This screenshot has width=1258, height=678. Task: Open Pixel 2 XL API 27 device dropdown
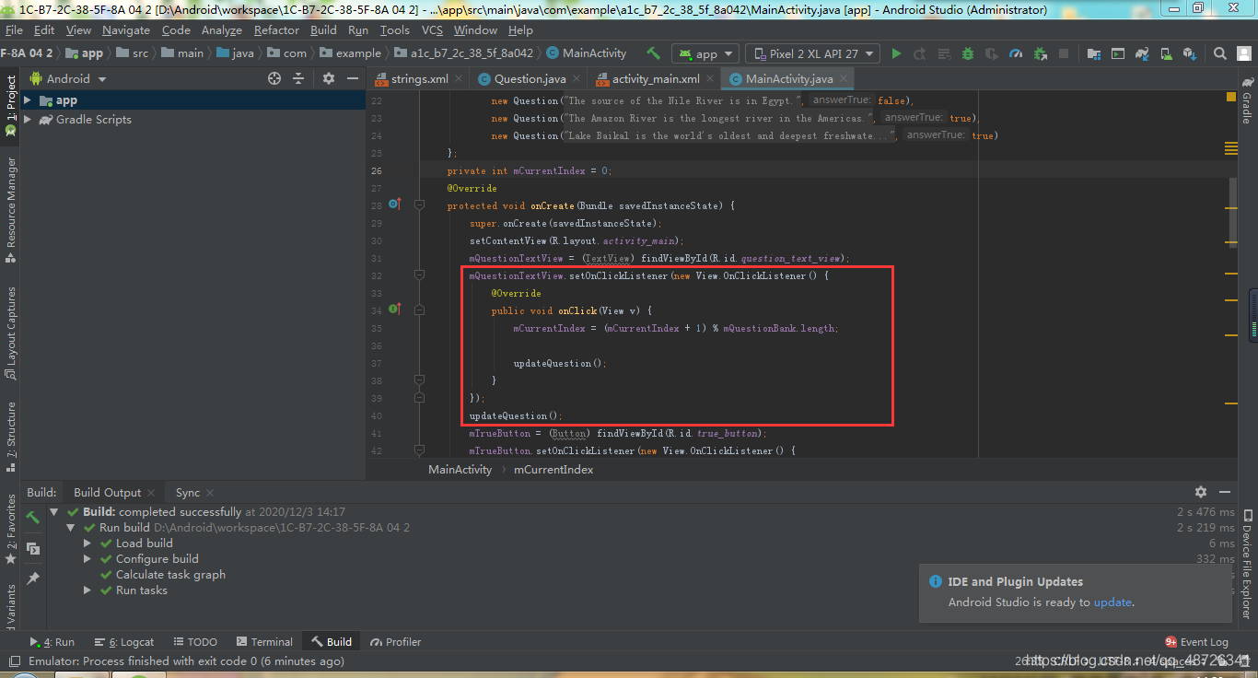pyautogui.click(x=813, y=53)
